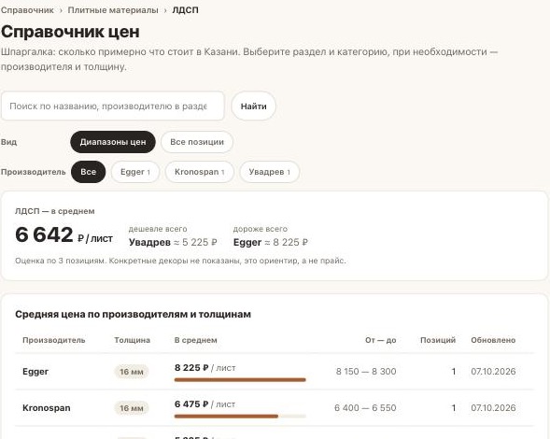
Task: Focus the search field for name or manufacturer
Action: coord(113,106)
